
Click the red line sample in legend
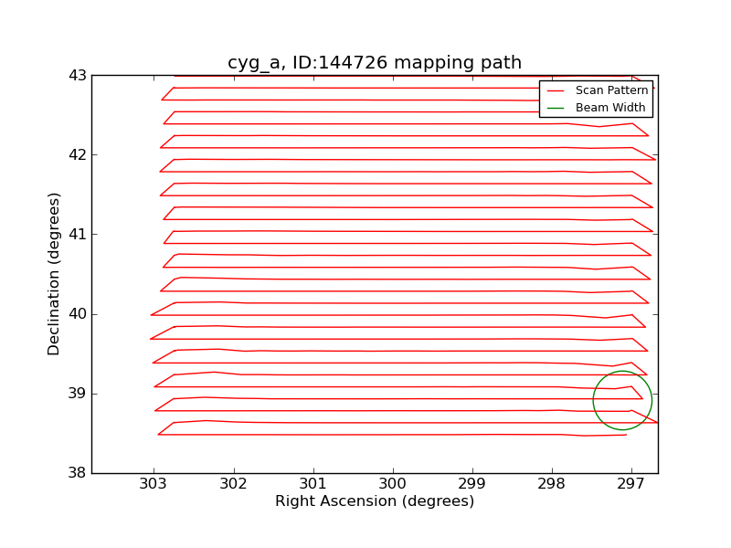click(x=556, y=91)
